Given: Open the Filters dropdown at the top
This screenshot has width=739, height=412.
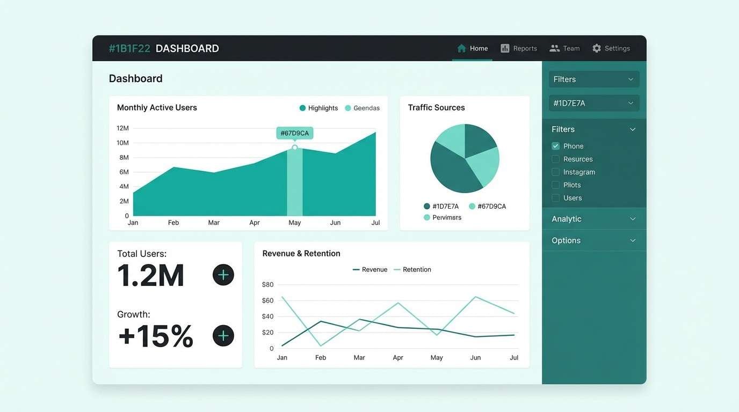Looking at the screenshot, I should click(593, 79).
